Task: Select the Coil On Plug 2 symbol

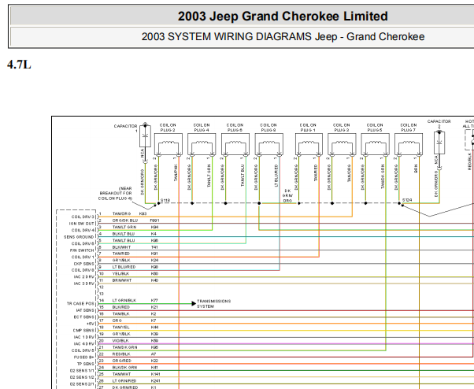Action: coord(168,145)
